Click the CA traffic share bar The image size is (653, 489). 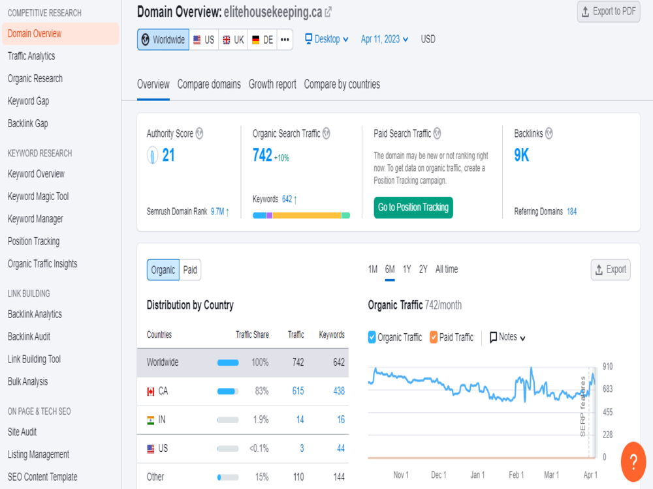click(228, 391)
